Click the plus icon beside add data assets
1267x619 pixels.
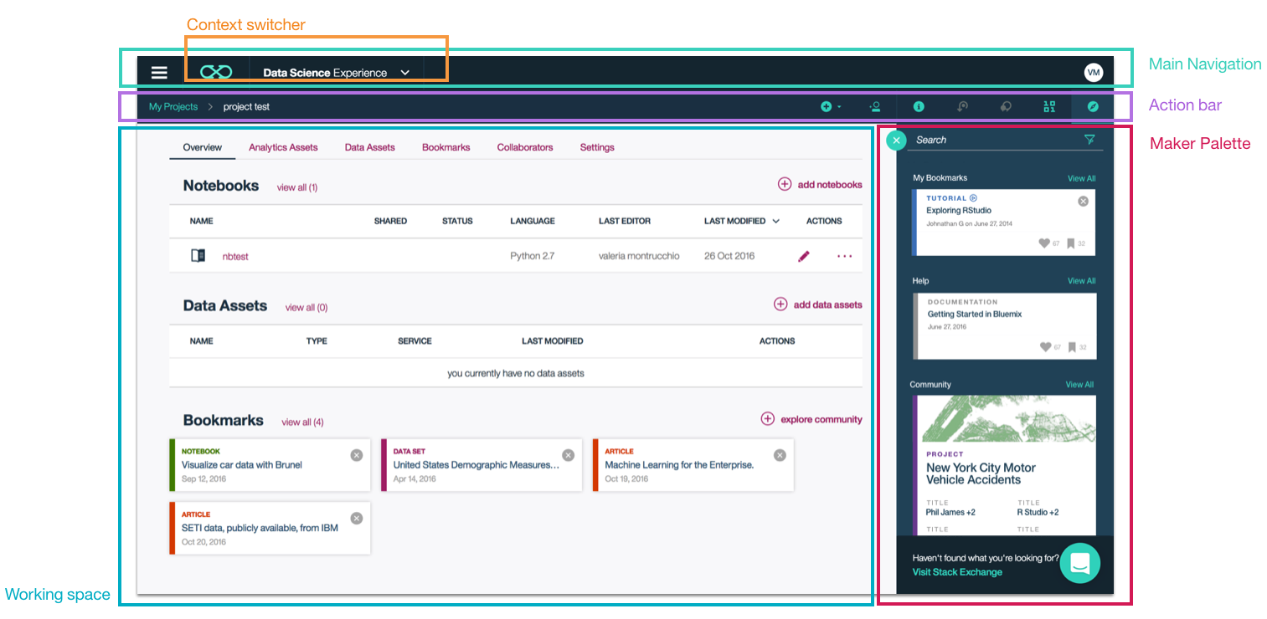(780, 304)
